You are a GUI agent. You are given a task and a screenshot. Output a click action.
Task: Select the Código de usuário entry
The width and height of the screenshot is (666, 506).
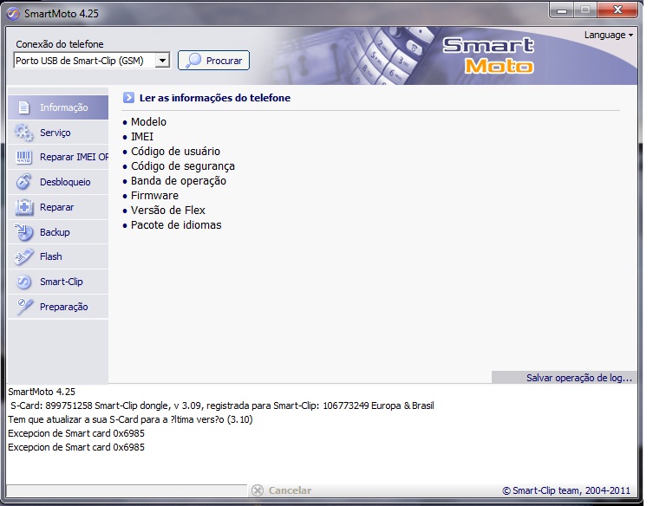tap(175, 152)
